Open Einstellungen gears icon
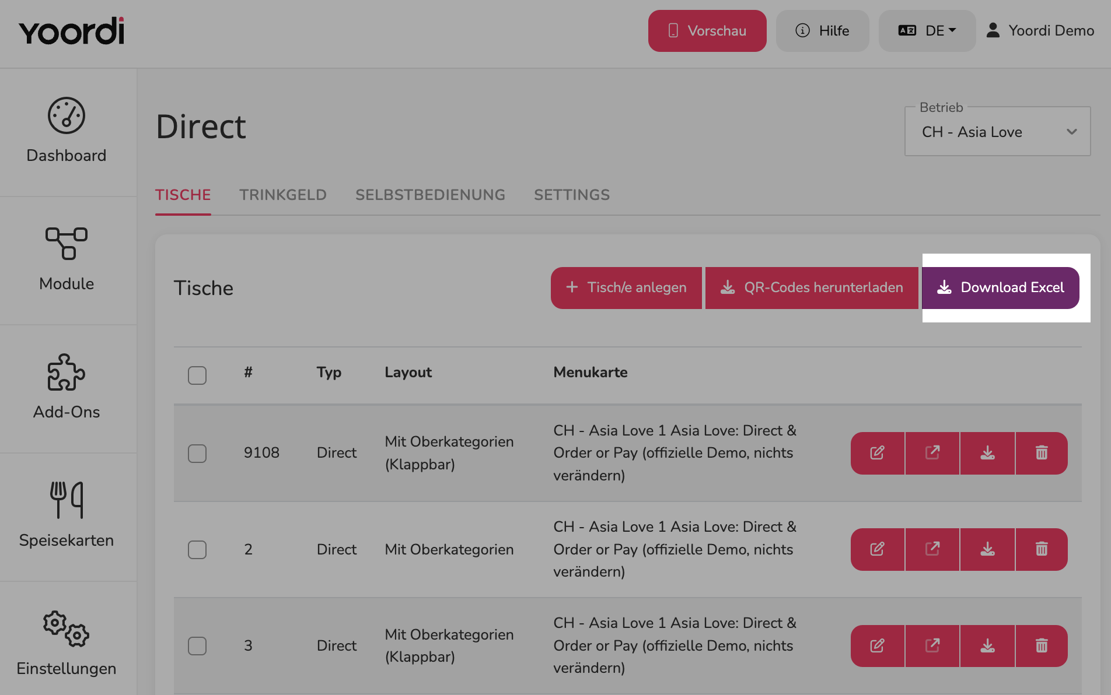 (x=67, y=629)
